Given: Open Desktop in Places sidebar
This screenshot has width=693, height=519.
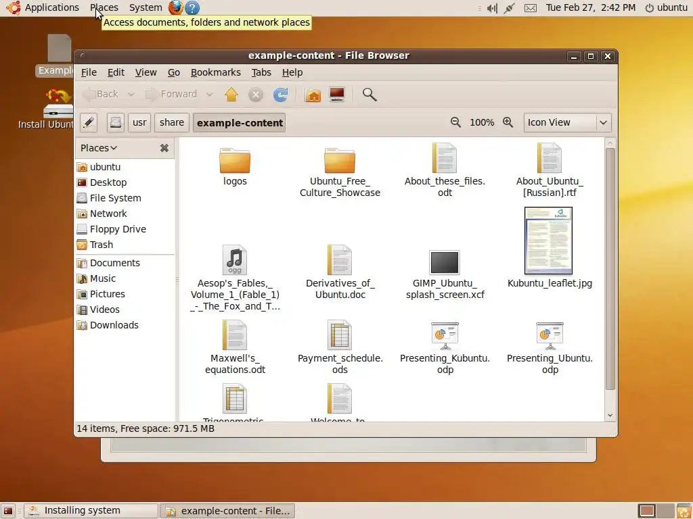Looking at the screenshot, I should click(x=125, y=182).
